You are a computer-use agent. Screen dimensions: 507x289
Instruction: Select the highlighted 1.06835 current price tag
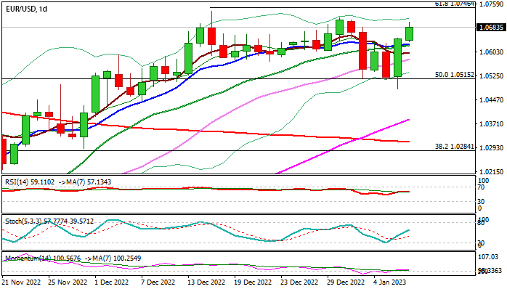pyautogui.click(x=491, y=27)
